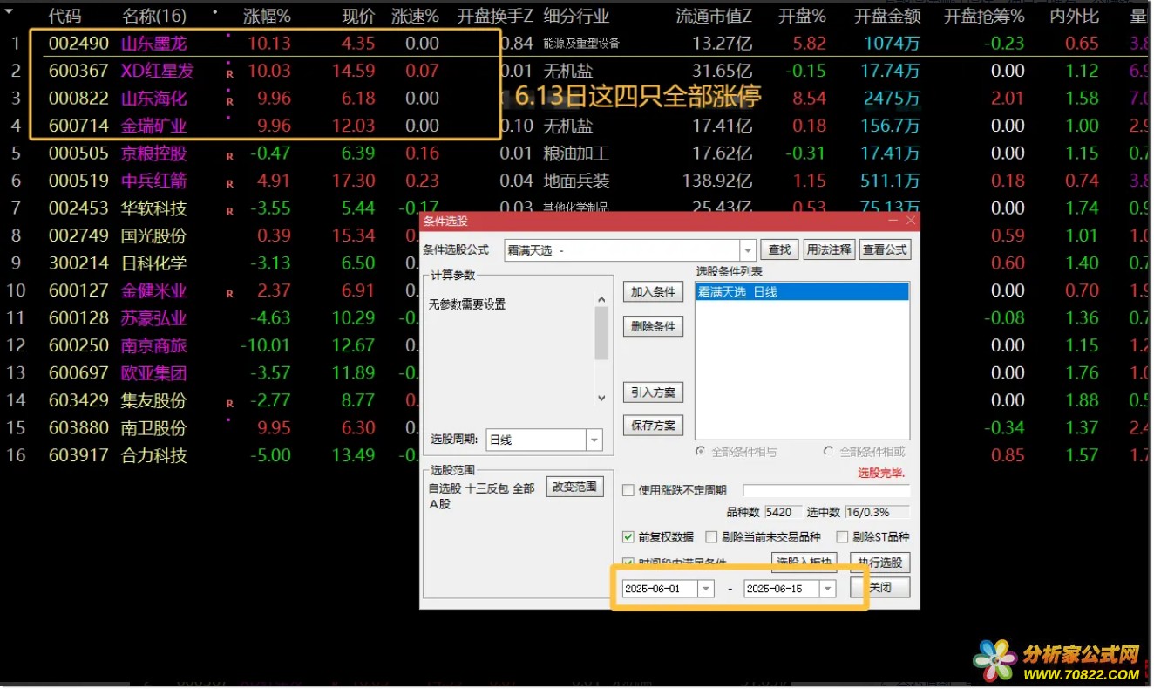
Task: Sort by 细分行业 column header
Action: point(576,16)
